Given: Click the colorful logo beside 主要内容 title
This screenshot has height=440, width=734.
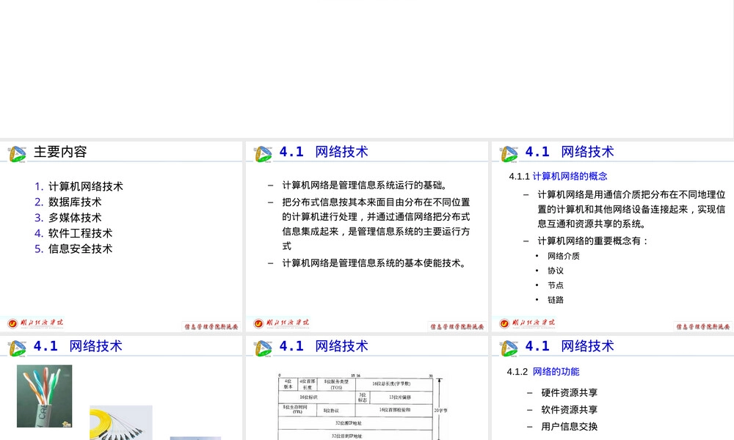Looking at the screenshot, I should click(18, 154).
